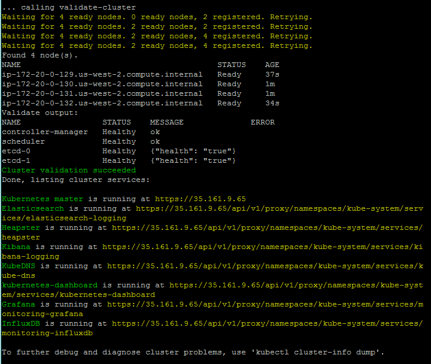Click the Kubernetes master URL https://35.161.9.65
The image size is (431, 364).
click(x=201, y=199)
